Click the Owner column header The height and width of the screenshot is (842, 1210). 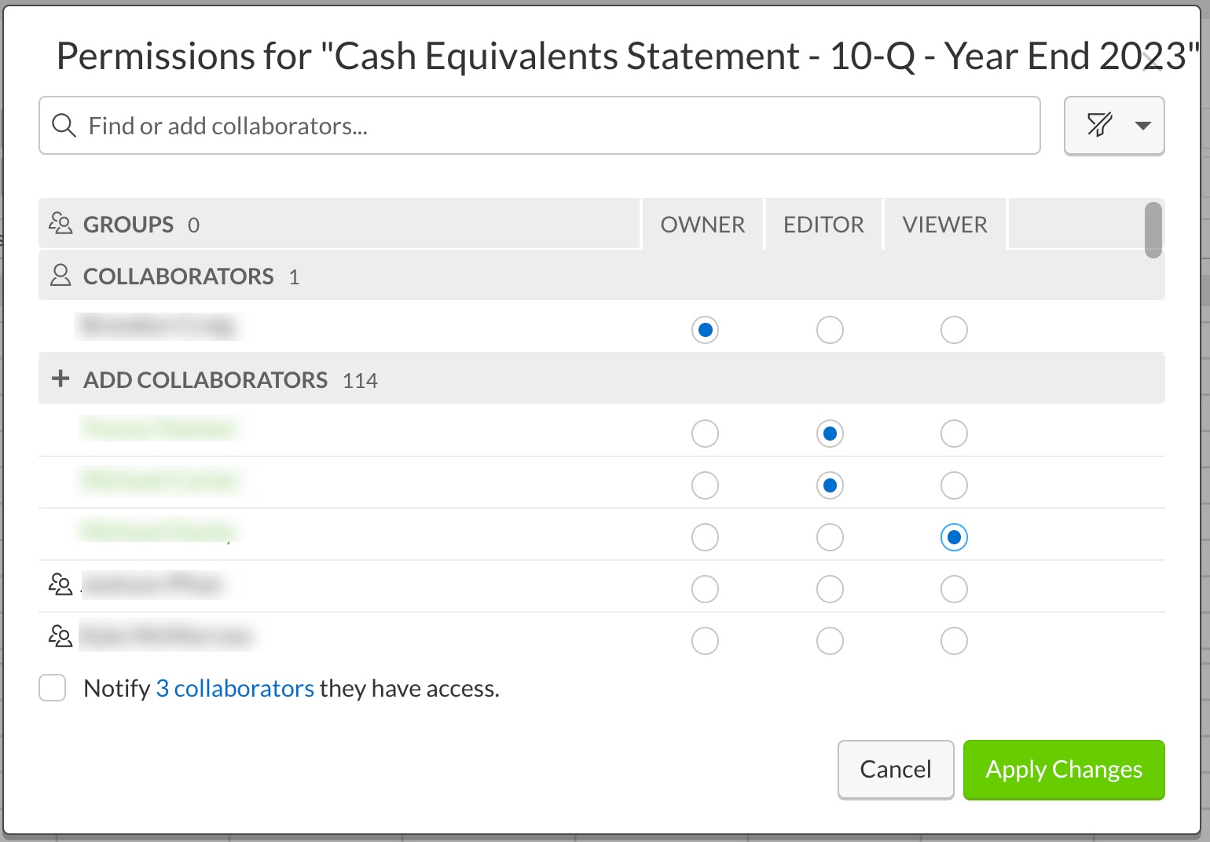(702, 225)
